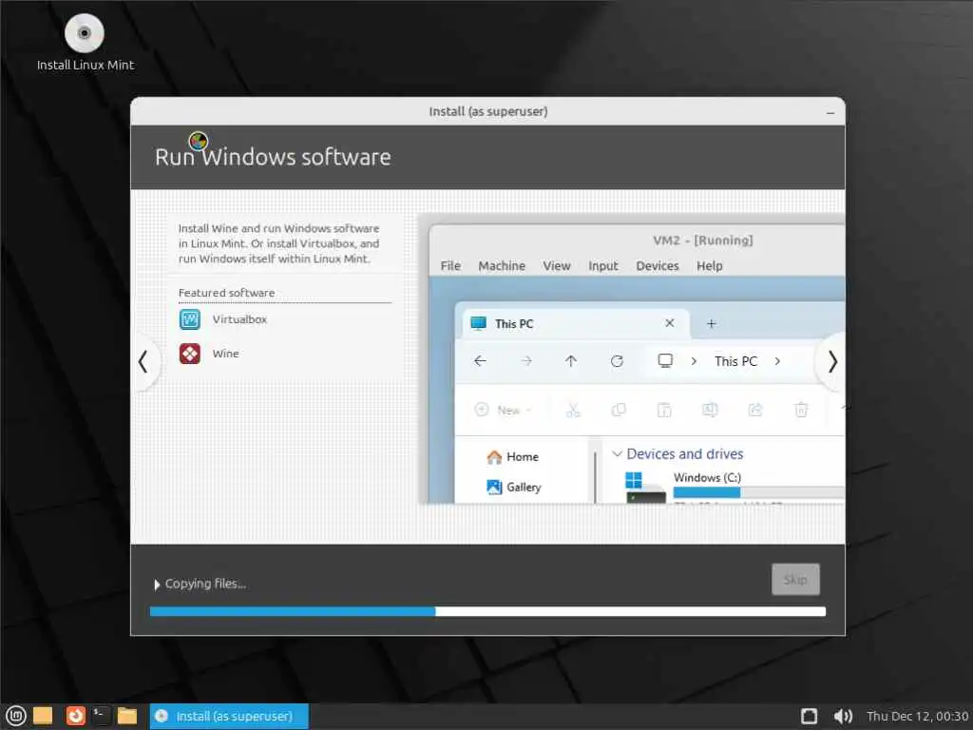Screen dimensions: 973x730
Task: Collapse the Devices and drives section
Action: click(617, 453)
